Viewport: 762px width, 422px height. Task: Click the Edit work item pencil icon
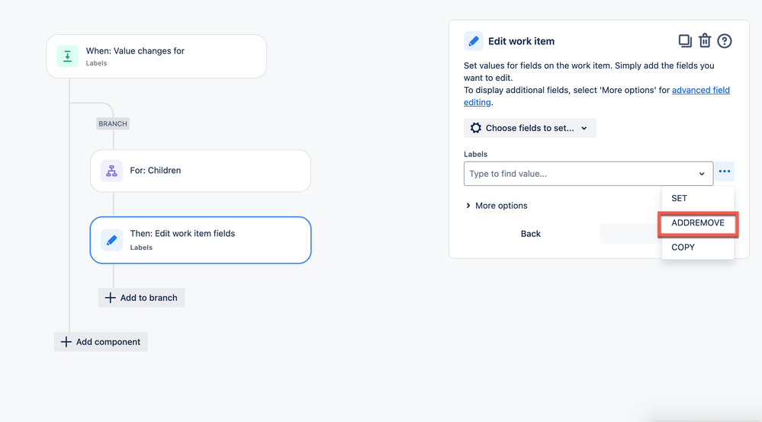pos(473,41)
